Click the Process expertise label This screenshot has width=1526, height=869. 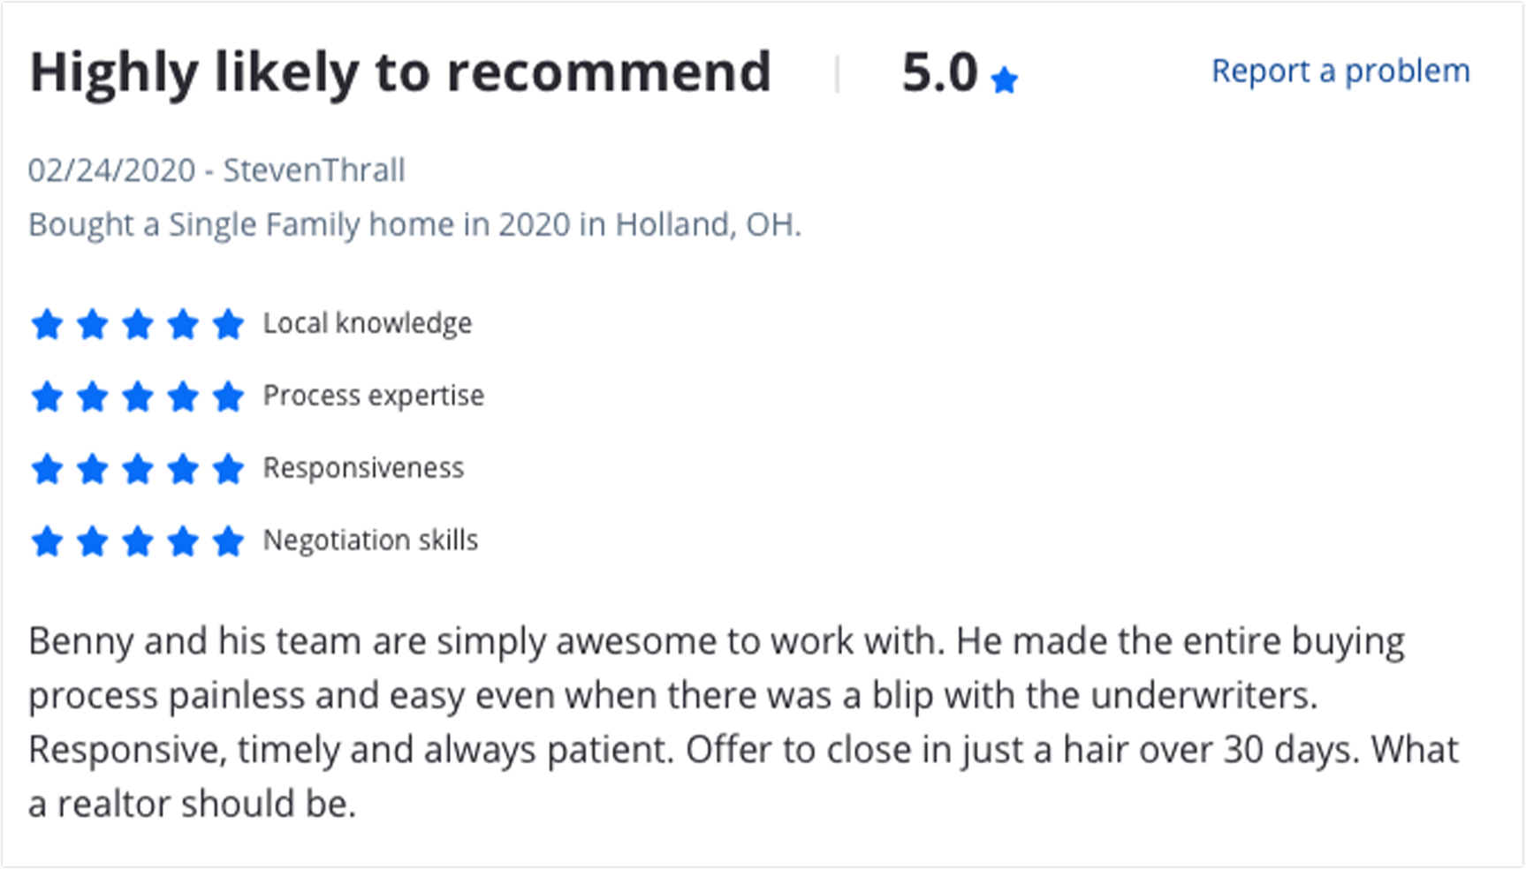(374, 396)
